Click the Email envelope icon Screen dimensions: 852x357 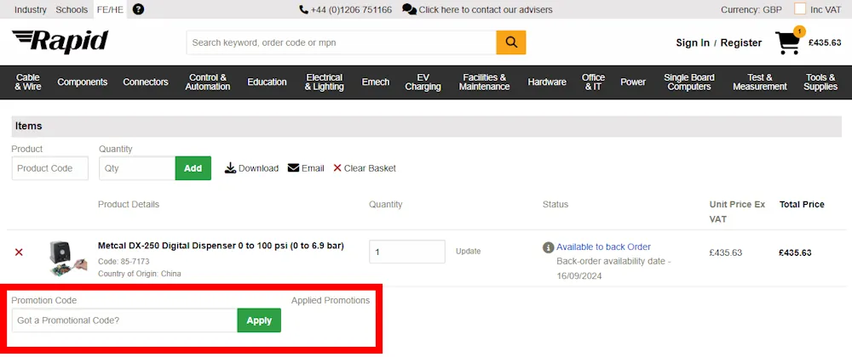(293, 168)
